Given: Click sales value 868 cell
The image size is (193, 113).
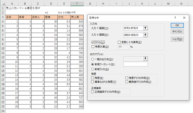Looking at the screenshot, I should click(x=77, y=31).
